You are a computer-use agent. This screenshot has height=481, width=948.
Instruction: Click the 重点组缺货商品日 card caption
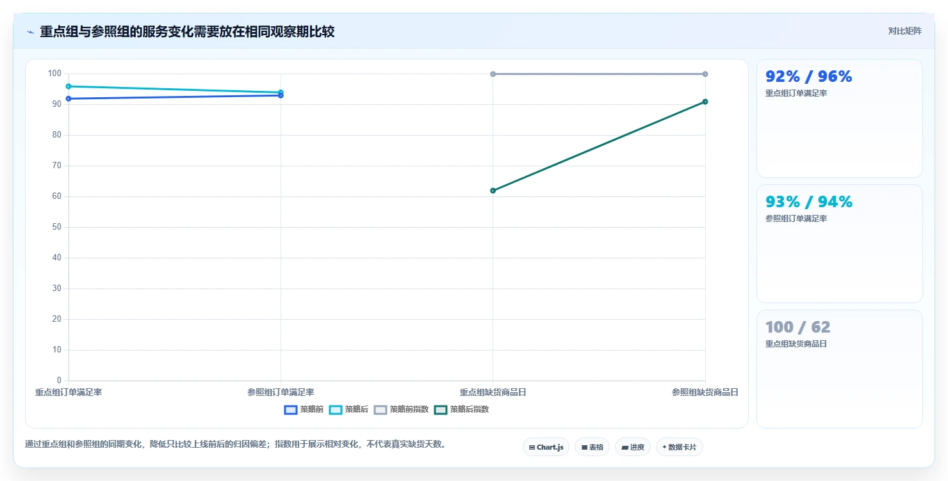pos(796,344)
